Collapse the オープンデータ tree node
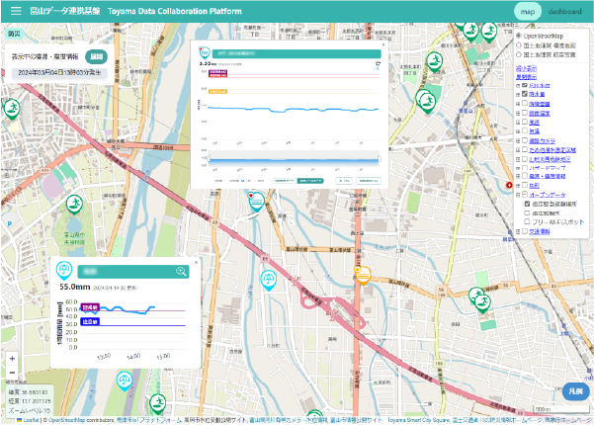Screen dimensions: 594x425 pos(518,195)
